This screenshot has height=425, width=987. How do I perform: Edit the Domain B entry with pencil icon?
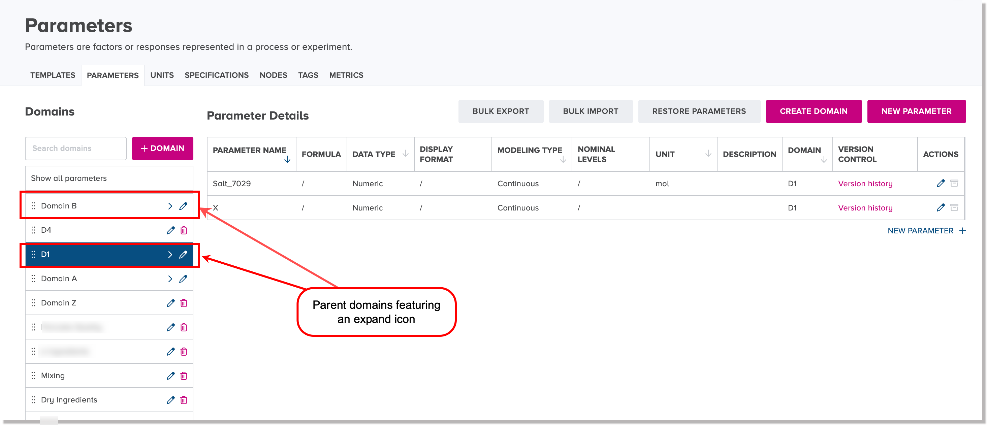[x=183, y=206]
